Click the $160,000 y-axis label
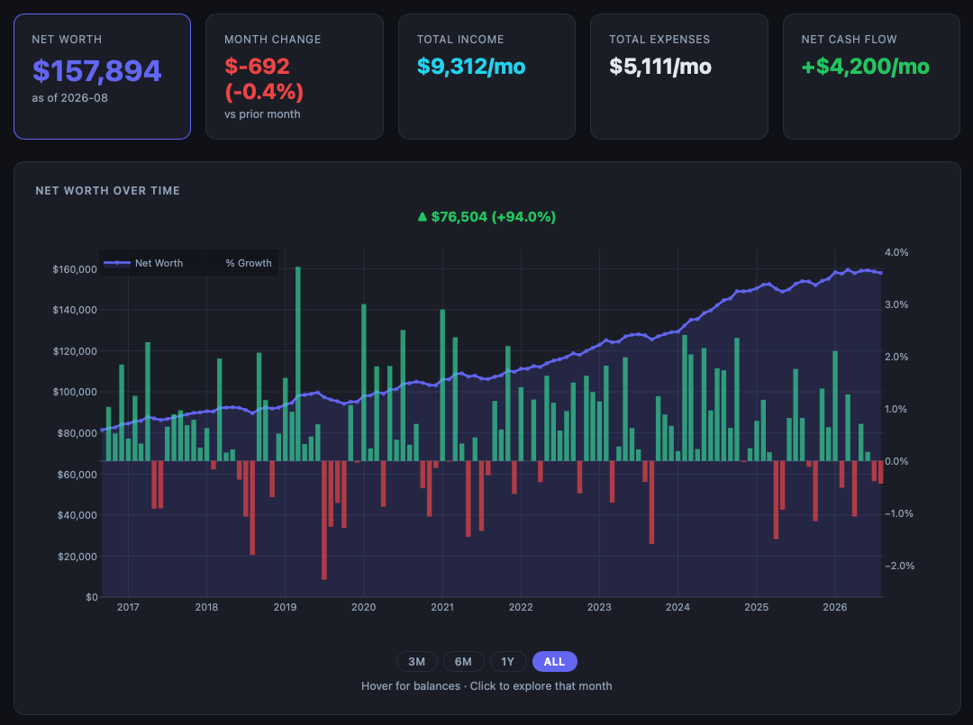 click(75, 269)
